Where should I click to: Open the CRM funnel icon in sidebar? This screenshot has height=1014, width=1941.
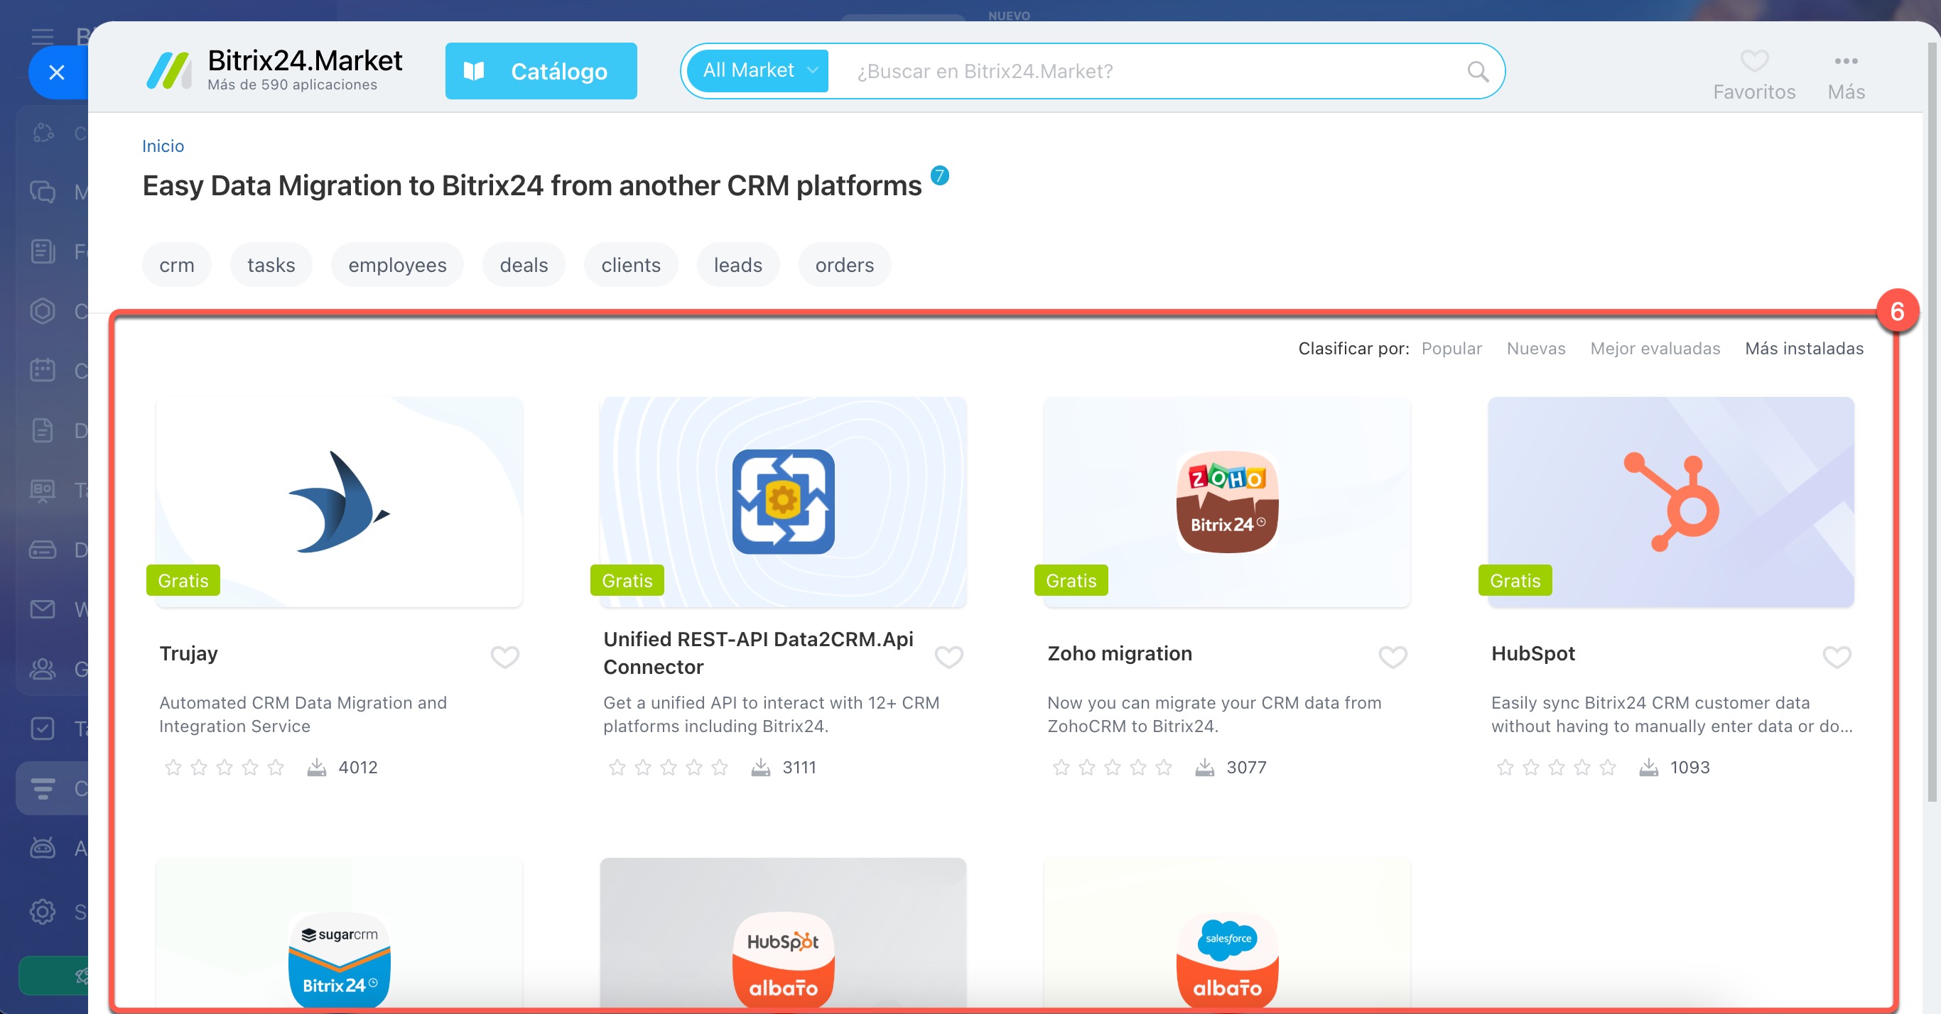click(x=42, y=788)
